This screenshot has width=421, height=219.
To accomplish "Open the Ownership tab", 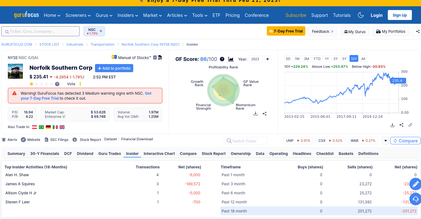I will [x=241, y=154].
